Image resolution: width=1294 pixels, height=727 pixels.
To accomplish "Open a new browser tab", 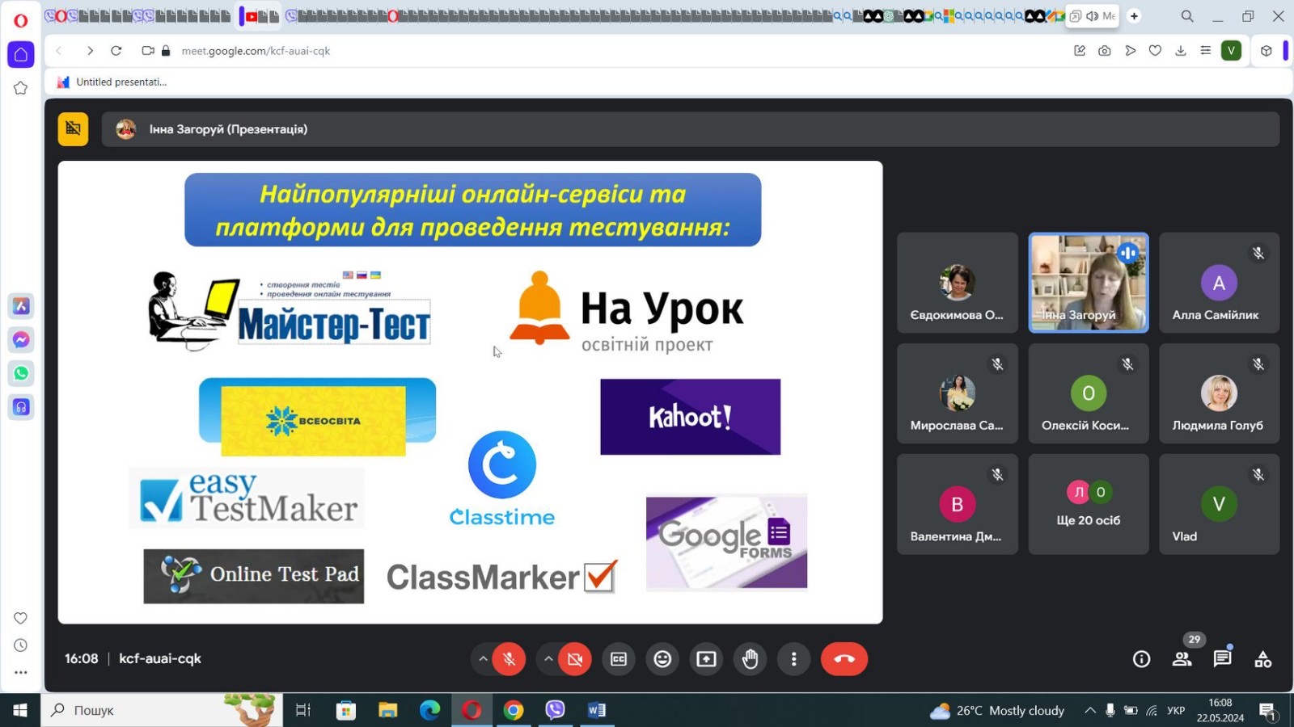I will 1134,16.
